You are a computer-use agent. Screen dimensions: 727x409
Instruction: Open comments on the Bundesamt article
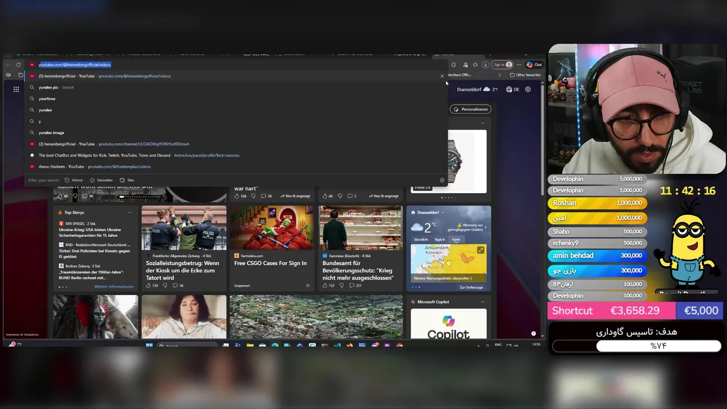355,285
